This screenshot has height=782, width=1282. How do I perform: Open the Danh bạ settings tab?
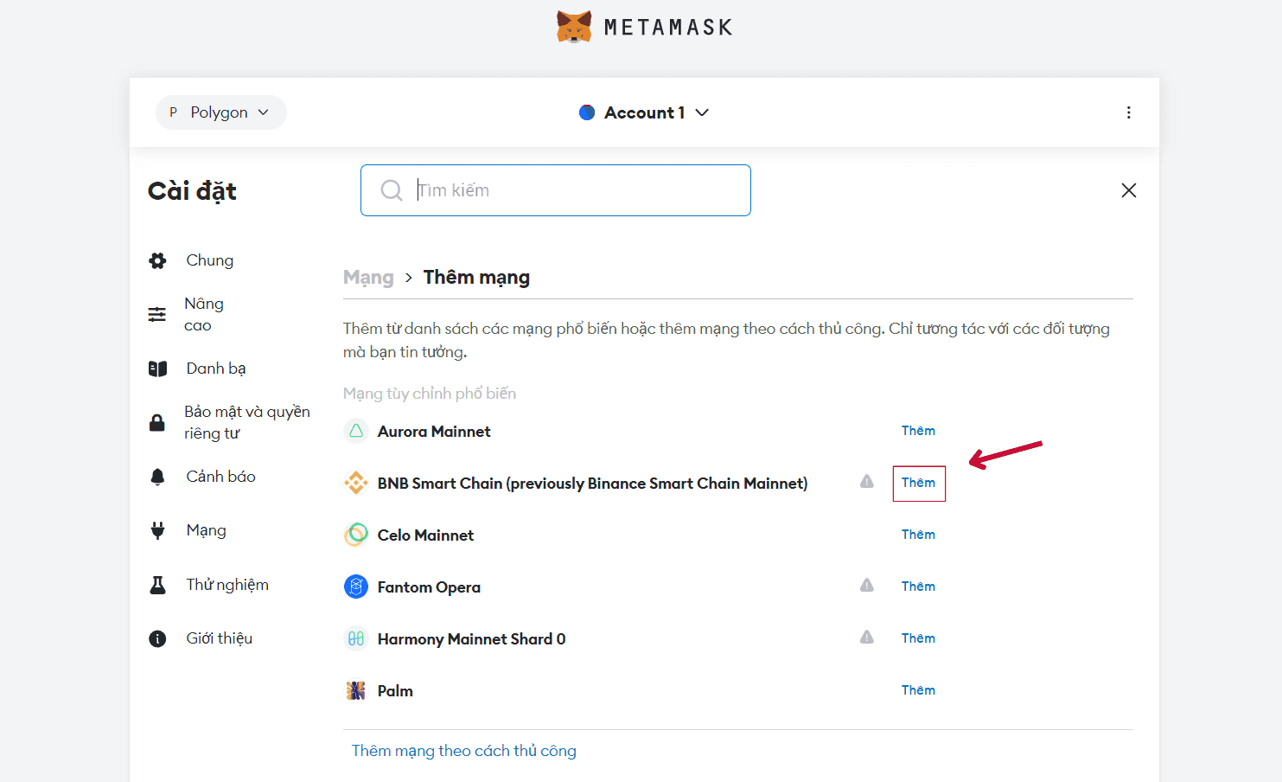[x=215, y=369]
